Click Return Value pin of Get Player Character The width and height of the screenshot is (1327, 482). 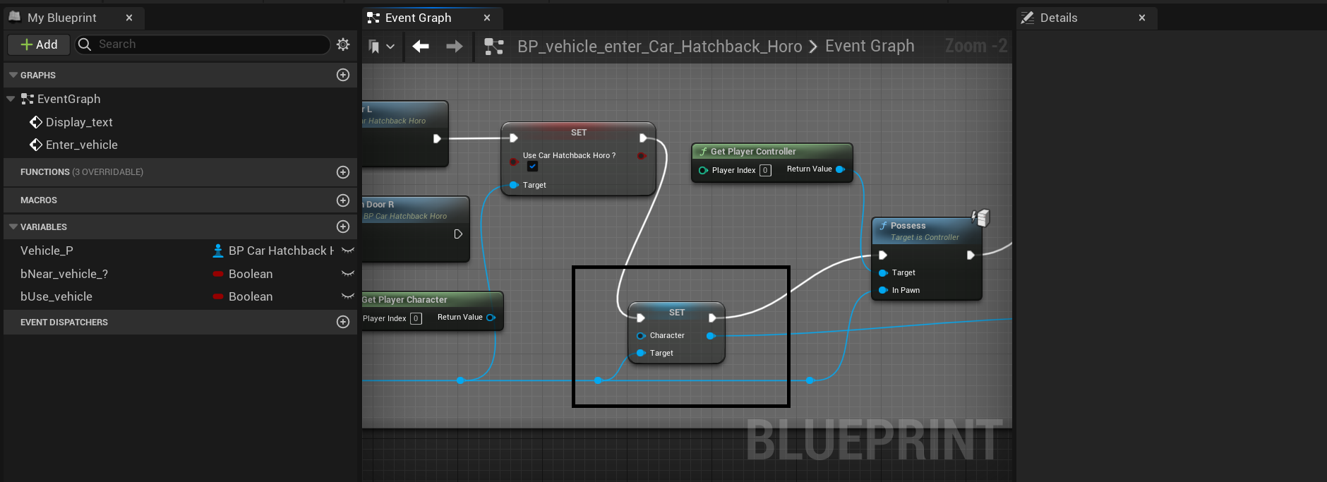click(491, 318)
